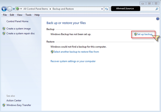Expand arrow after All Control Panel Items

(x=50, y=9)
